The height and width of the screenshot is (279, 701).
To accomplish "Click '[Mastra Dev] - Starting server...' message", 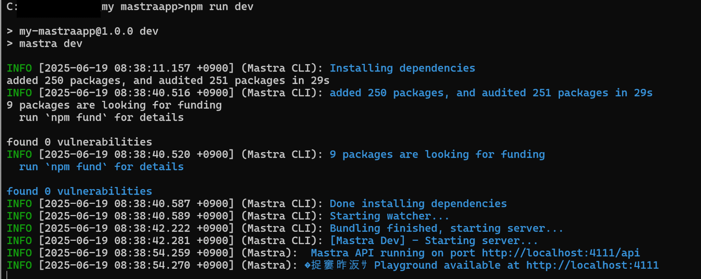I will (x=434, y=241).
